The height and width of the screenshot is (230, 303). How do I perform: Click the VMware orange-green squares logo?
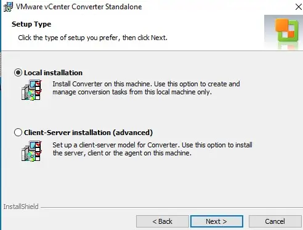[x=286, y=30]
